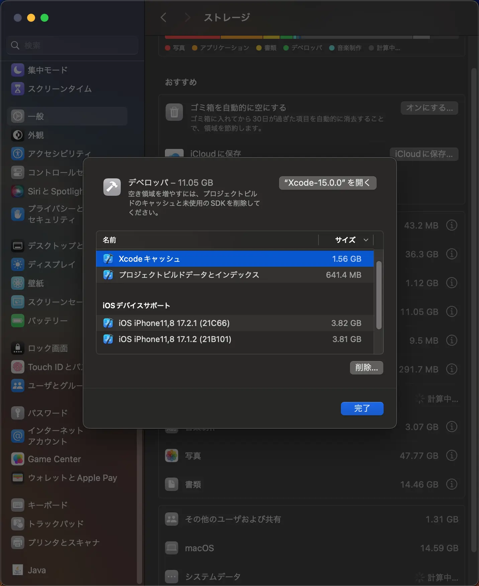Open ウォレットと Apple Pay icon
The image size is (479, 586).
[18, 478]
